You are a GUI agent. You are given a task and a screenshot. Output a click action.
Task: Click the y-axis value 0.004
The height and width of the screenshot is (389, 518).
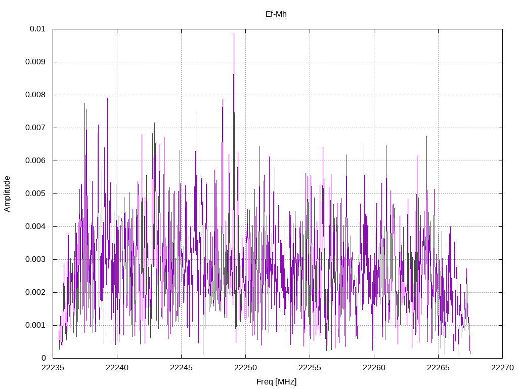coord(35,226)
